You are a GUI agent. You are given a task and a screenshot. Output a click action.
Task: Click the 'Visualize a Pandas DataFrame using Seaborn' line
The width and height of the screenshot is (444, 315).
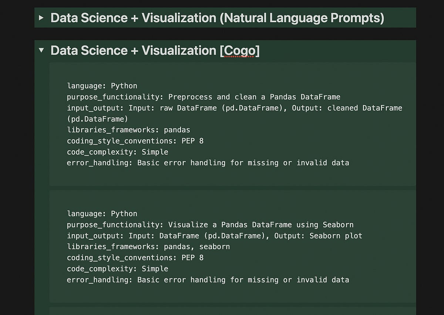(210, 225)
